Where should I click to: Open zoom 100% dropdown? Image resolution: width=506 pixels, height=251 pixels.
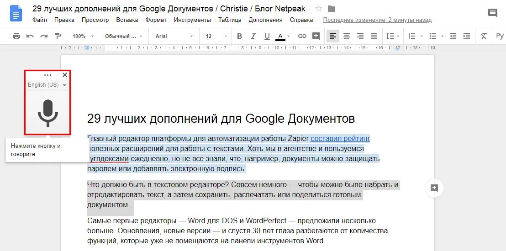tap(83, 36)
